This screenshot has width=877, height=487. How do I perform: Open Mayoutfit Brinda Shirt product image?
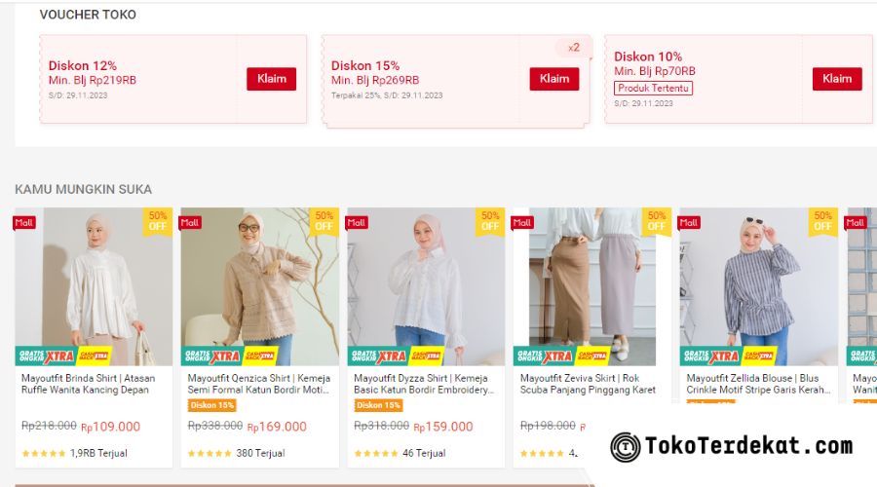[x=94, y=286]
